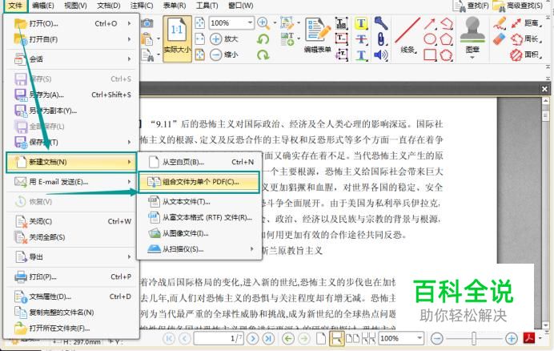Select the highlight text T tool
Viewport: 554px width, 351px height.
[361, 23]
